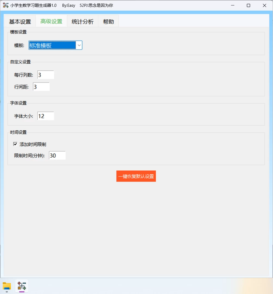
Task: Uncheck the 添加时间限制 checkbox
Action: pos(15,144)
